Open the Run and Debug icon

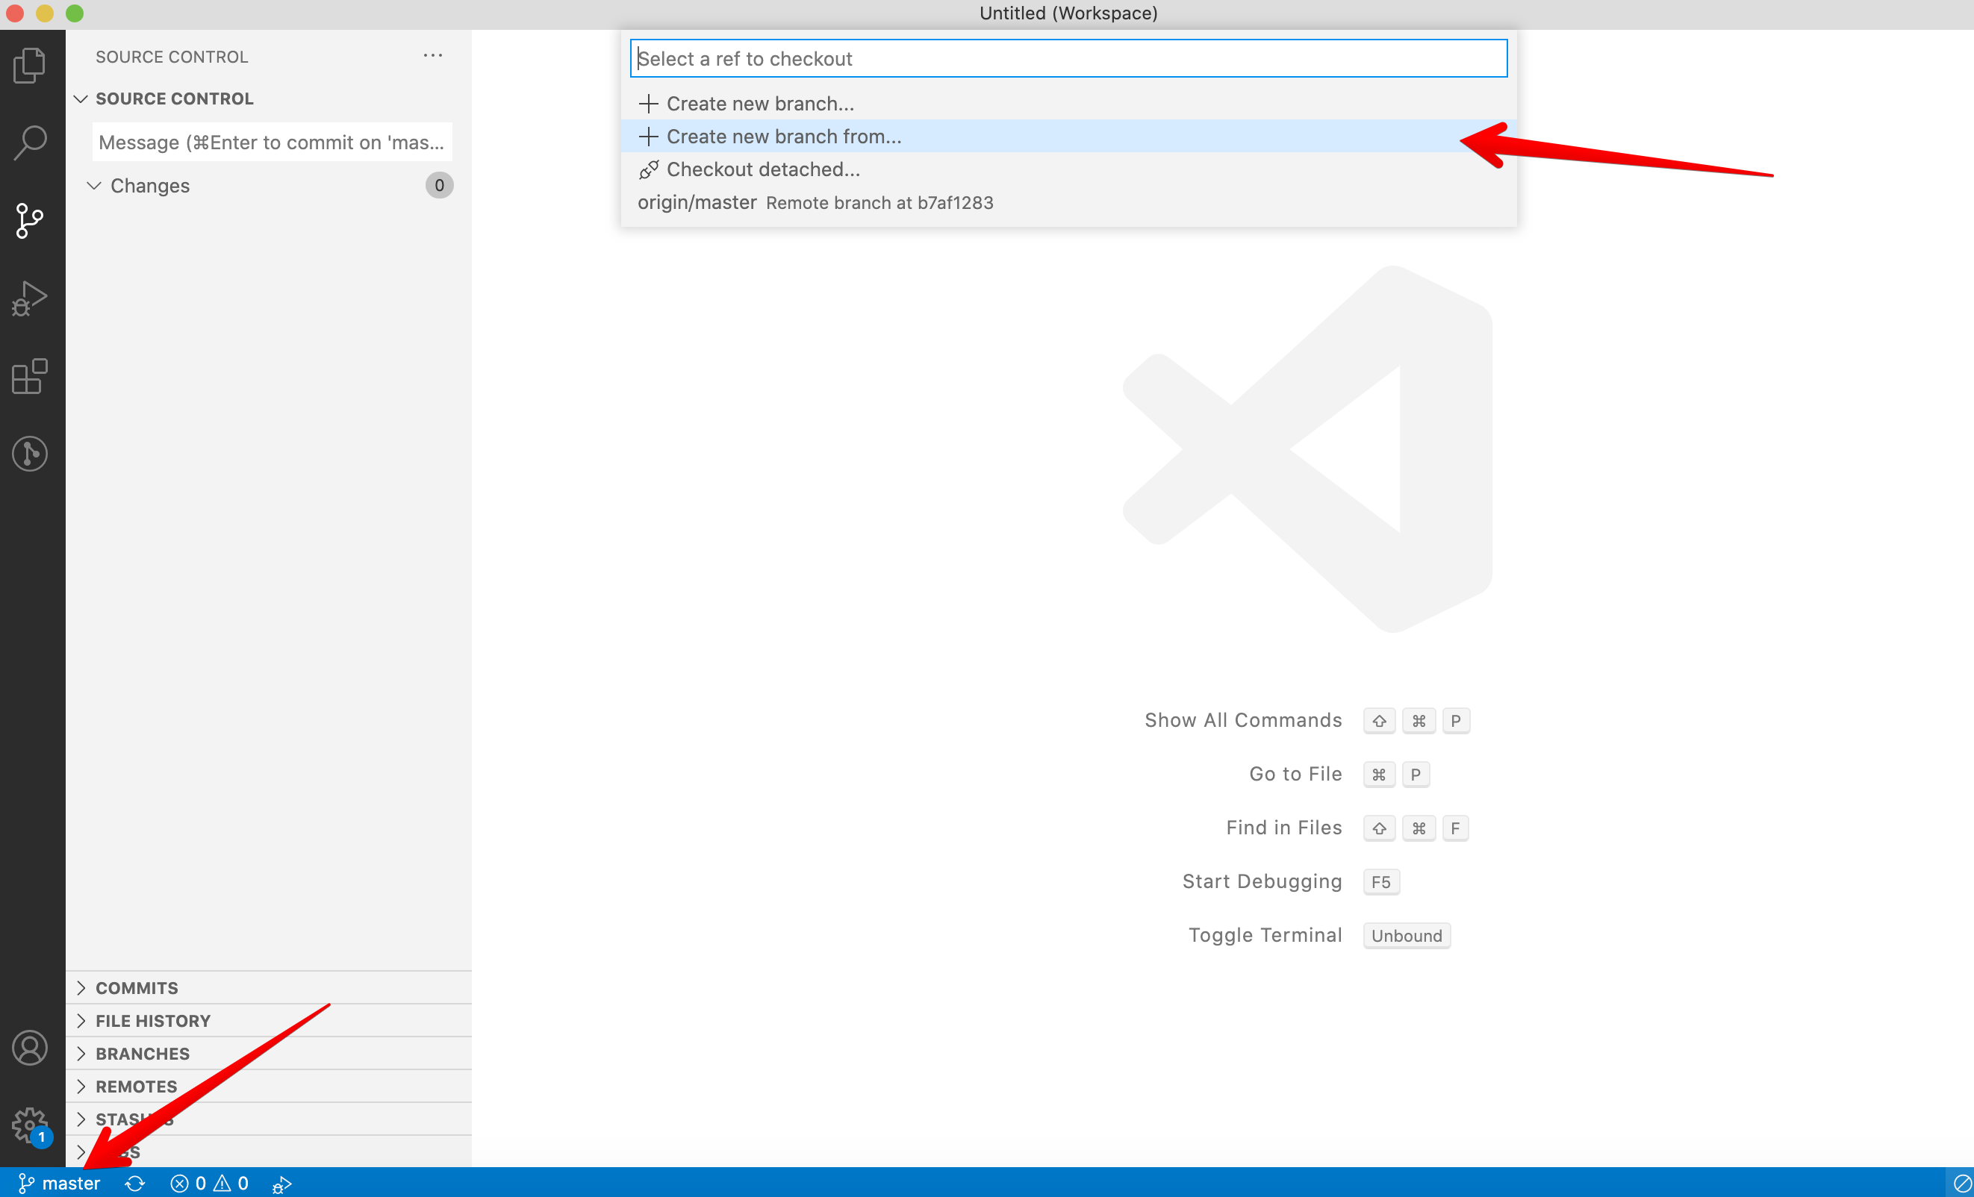tap(31, 298)
